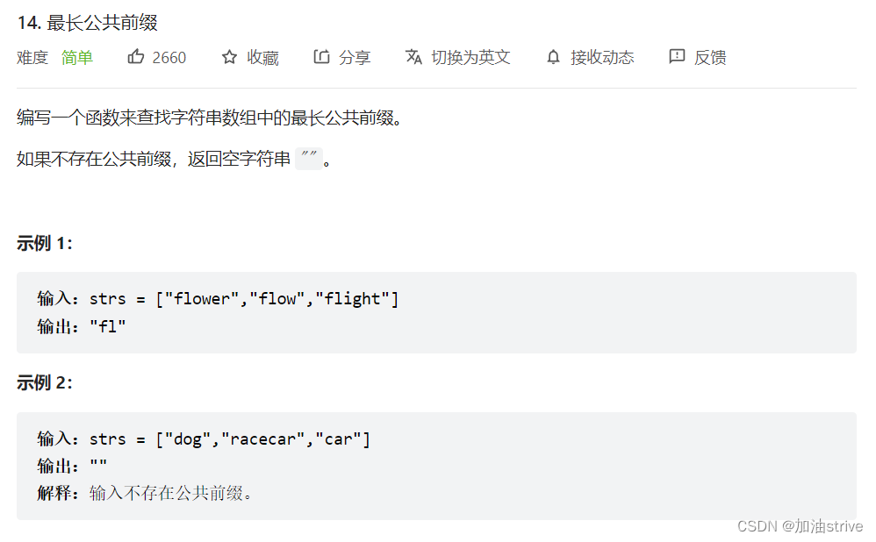The image size is (876, 542).
Task: Click the bell icon beside 接收动态
Action: 553,57
